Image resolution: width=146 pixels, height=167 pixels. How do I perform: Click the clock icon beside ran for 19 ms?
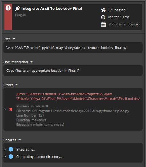(103, 17)
